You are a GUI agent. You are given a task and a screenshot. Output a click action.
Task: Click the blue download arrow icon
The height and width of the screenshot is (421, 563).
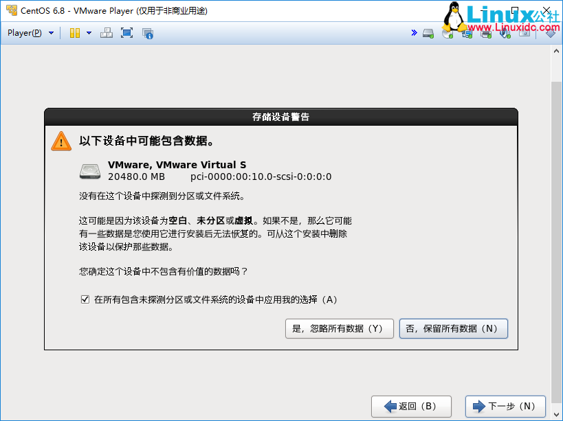tap(551, 33)
